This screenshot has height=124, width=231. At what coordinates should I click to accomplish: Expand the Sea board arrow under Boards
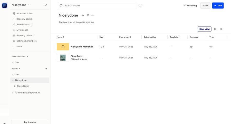click(13, 75)
